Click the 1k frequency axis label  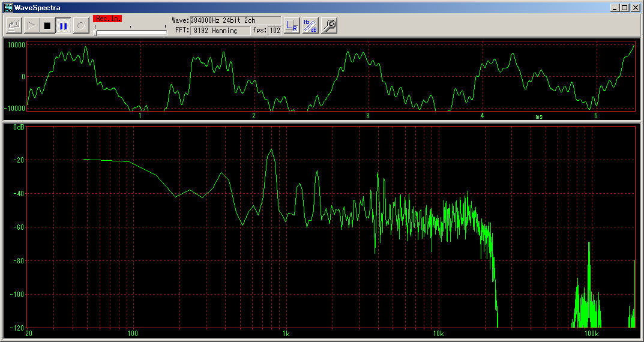(x=286, y=332)
